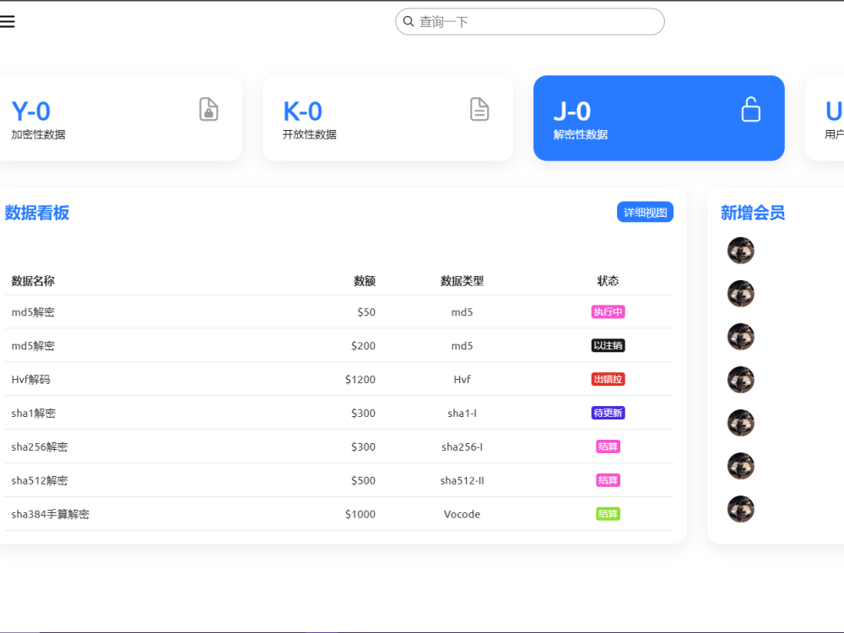Click the 数据看板 heading
844x633 pixels.
pyautogui.click(x=36, y=213)
